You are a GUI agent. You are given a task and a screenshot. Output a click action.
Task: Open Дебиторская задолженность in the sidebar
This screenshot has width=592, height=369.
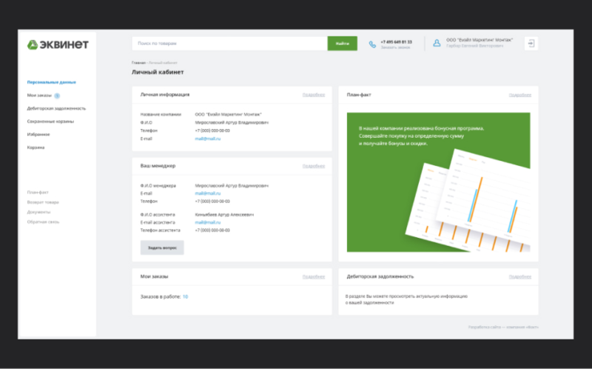pos(56,108)
